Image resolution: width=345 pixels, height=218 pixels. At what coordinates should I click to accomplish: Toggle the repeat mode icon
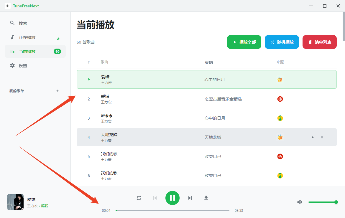pos(139,198)
